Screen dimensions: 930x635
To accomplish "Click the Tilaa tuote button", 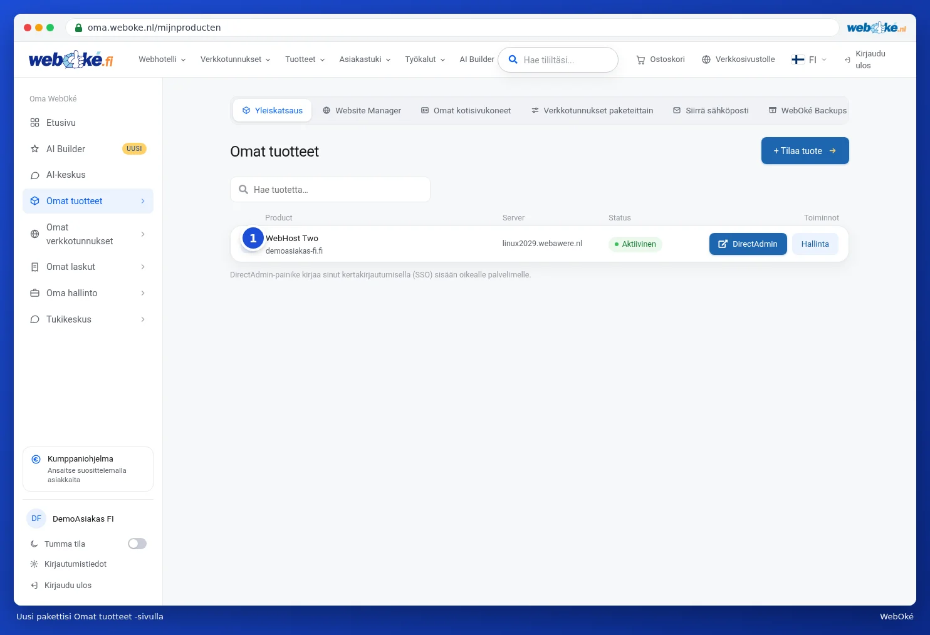I will (x=805, y=151).
